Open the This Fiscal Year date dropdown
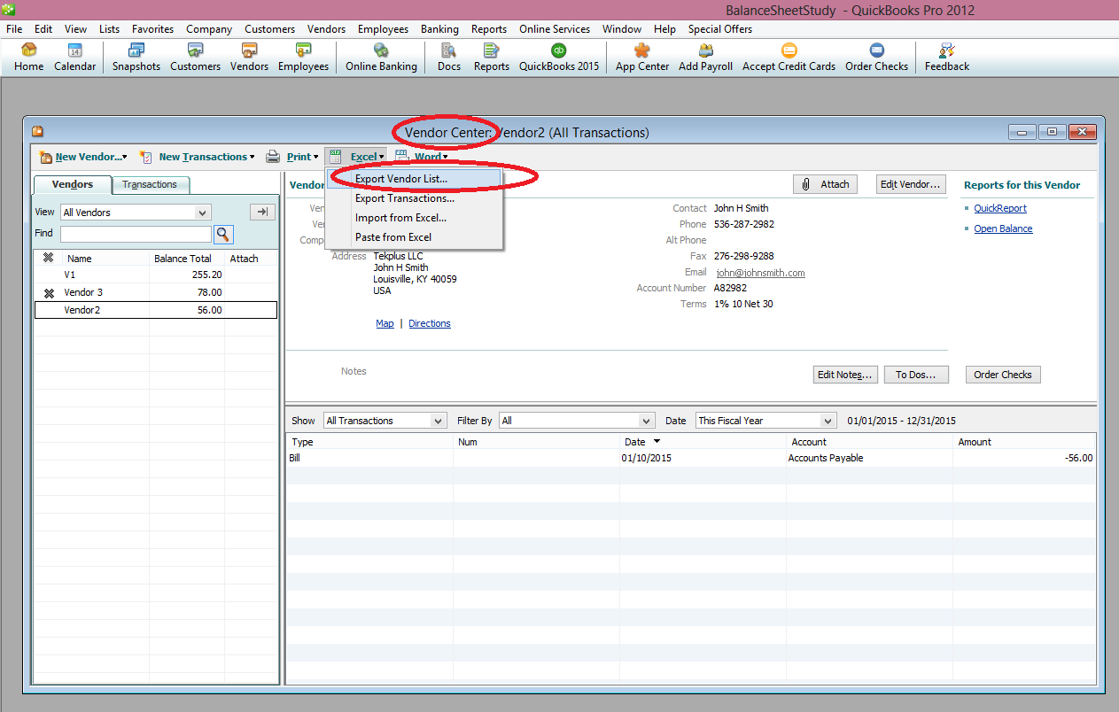This screenshot has height=712, width=1119. pyautogui.click(x=765, y=420)
